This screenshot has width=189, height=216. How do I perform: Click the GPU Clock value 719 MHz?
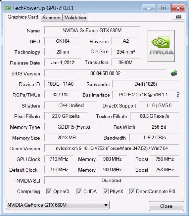click(x=59, y=159)
